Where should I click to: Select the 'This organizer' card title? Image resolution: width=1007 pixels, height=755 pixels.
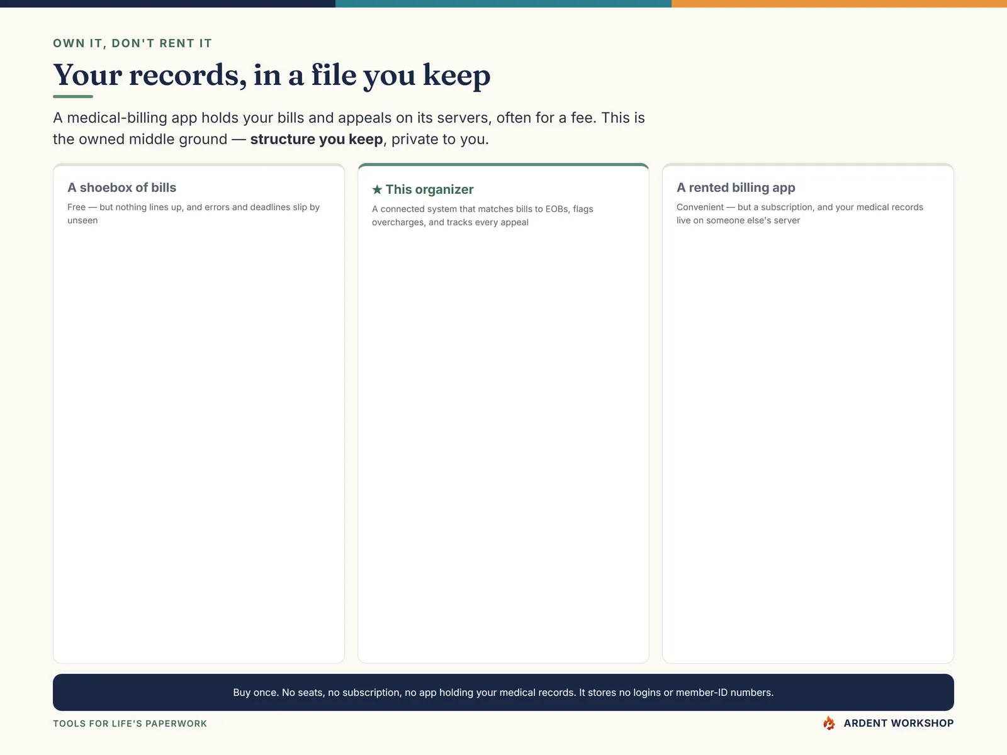click(x=429, y=189)
